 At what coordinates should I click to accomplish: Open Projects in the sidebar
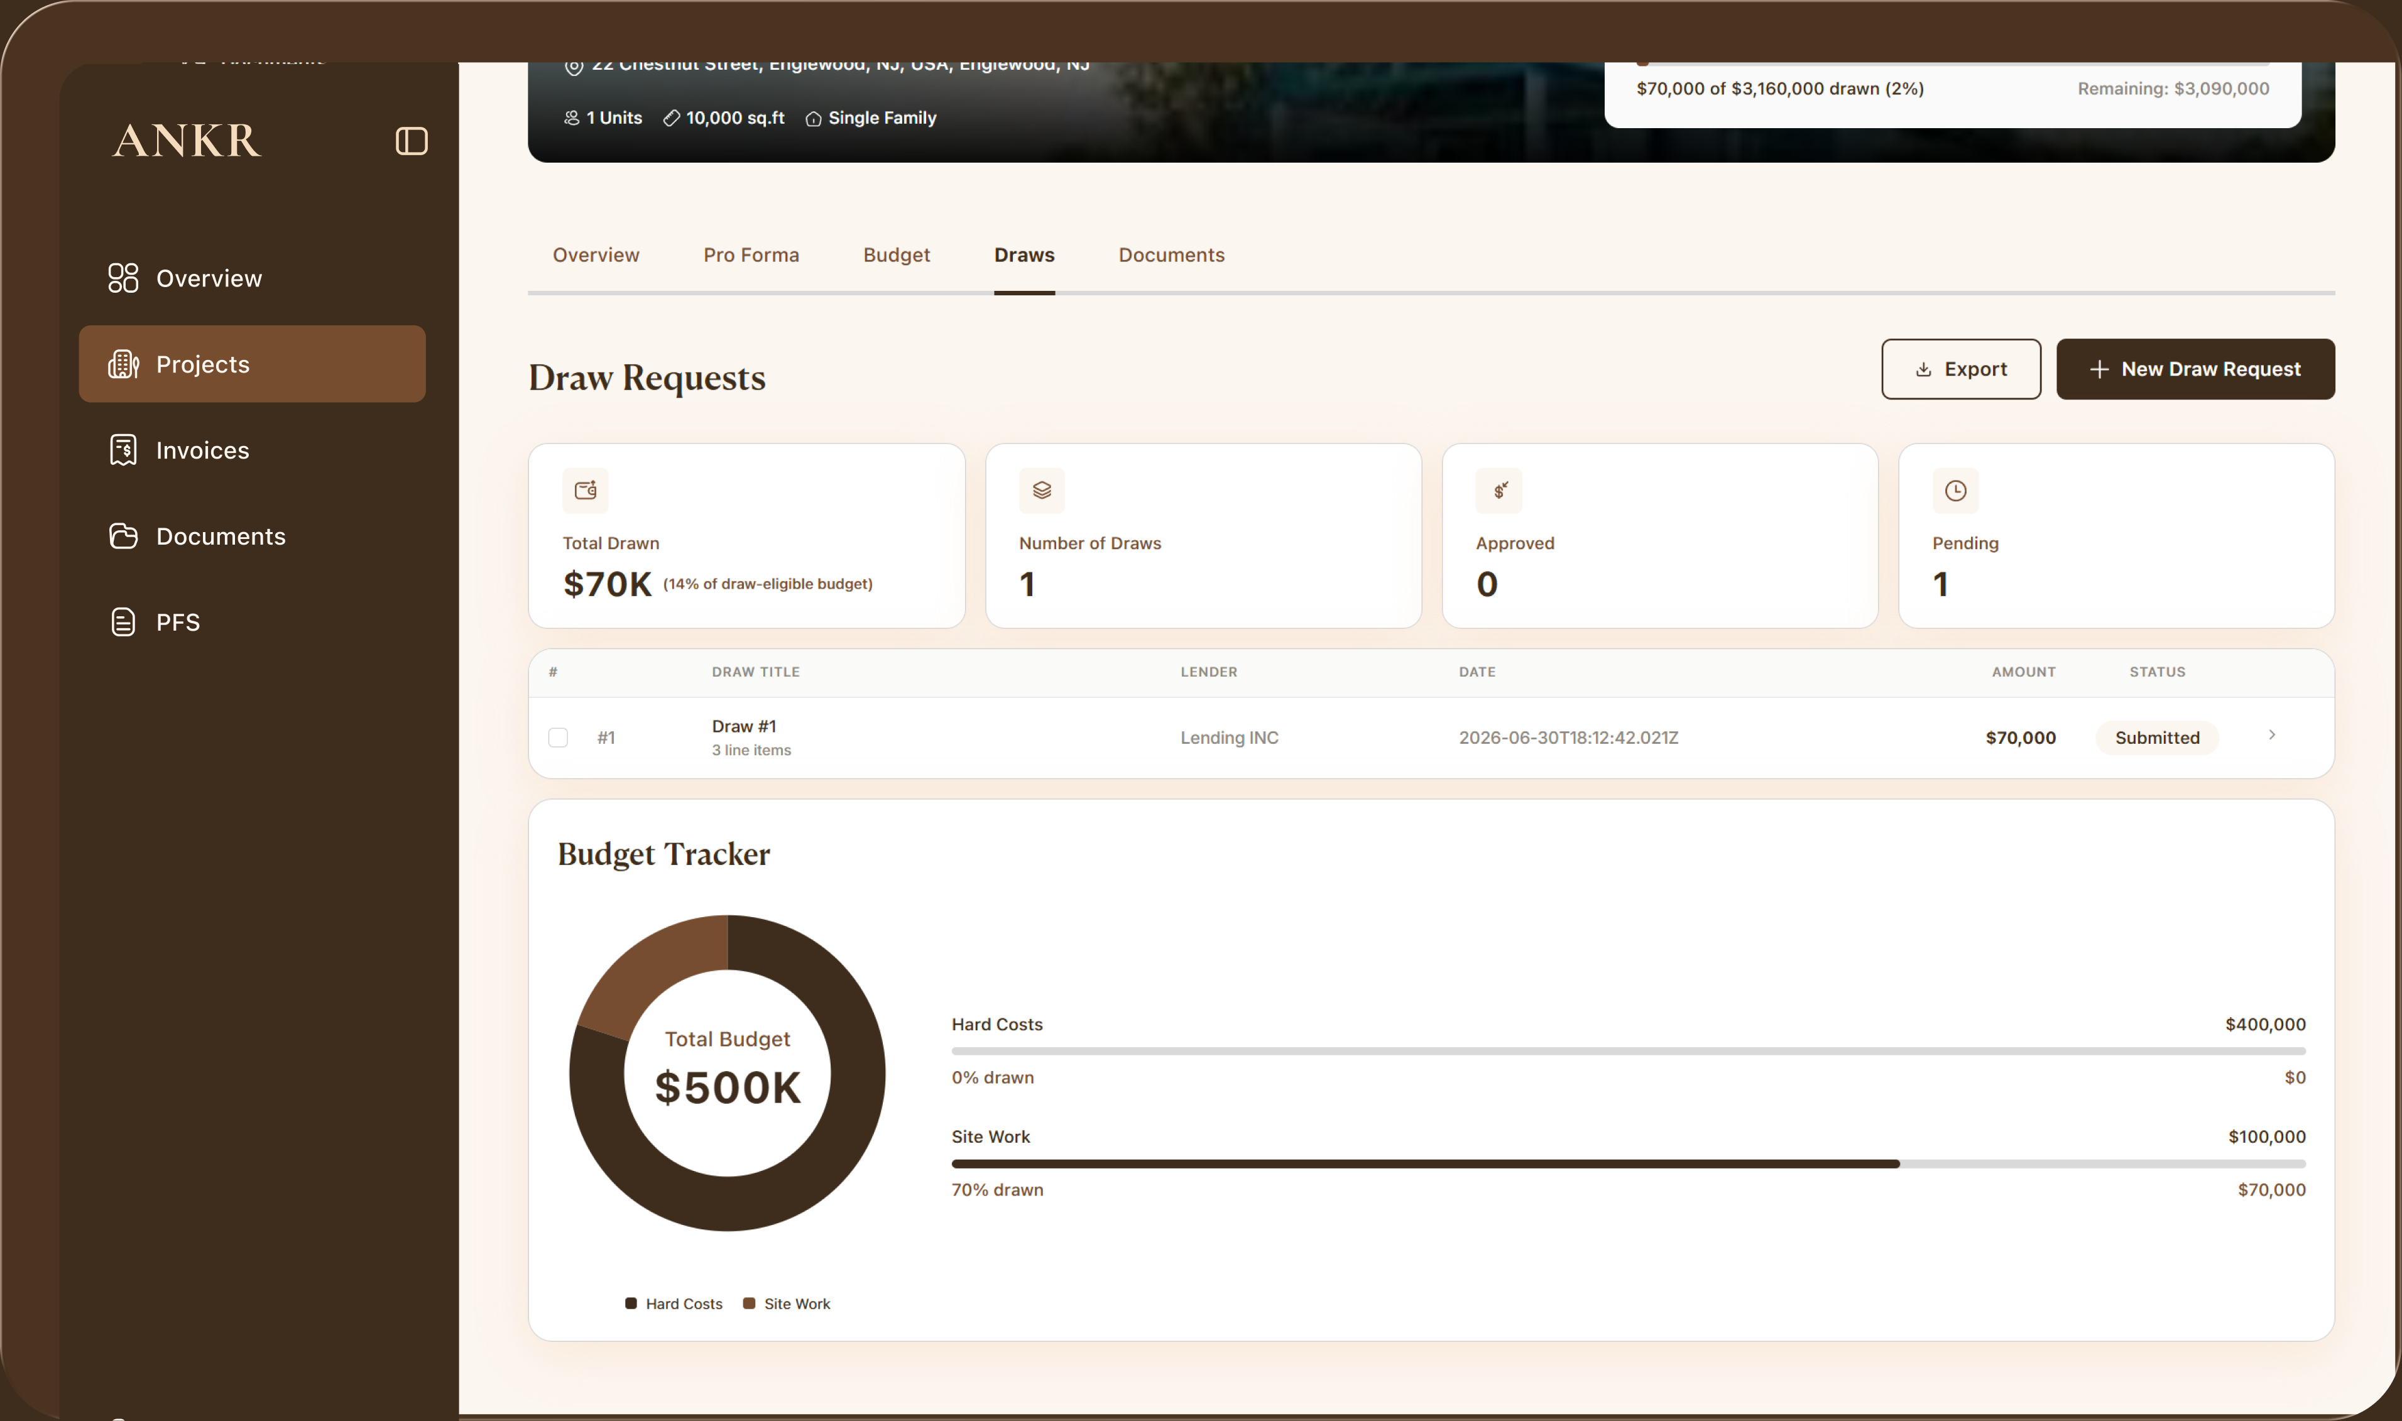pos(252,364)
